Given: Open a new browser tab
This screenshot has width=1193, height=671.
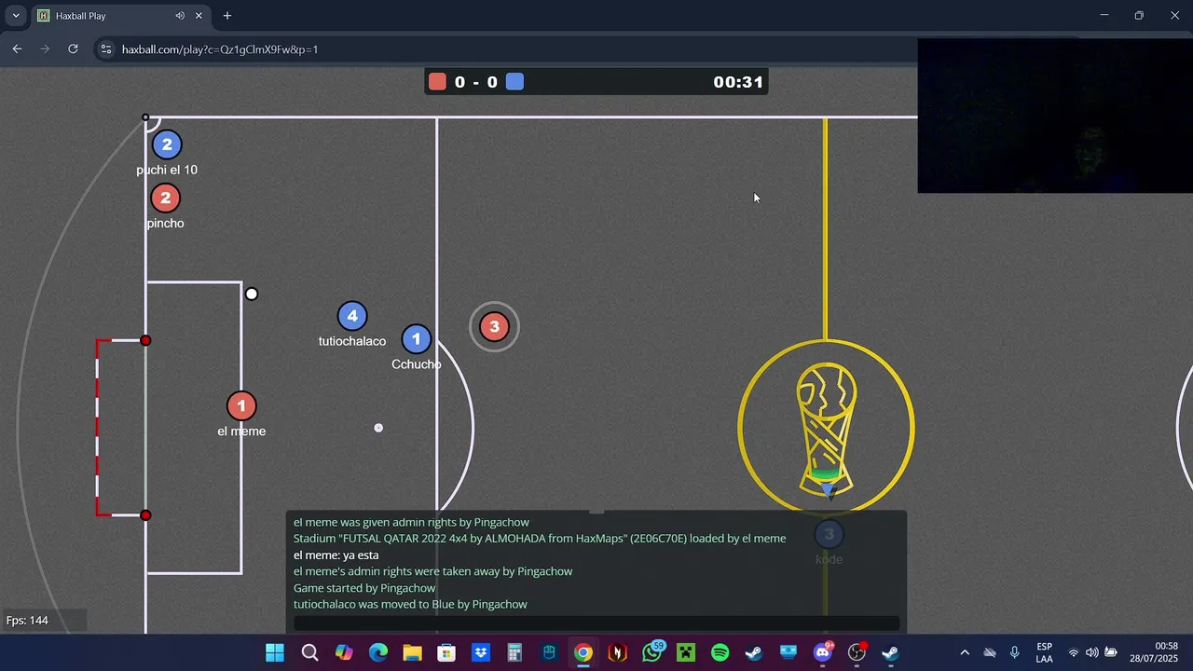Looking at the screenshot, I should pos(226,16).
